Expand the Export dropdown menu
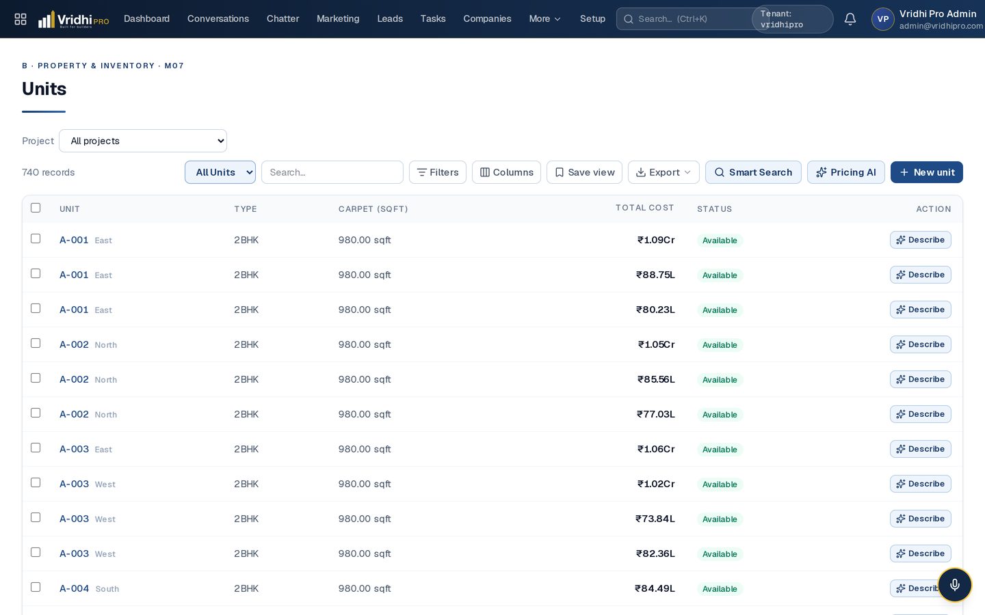Screen dimensions: 985x615 pyautogui.click(x=664, y=172)
